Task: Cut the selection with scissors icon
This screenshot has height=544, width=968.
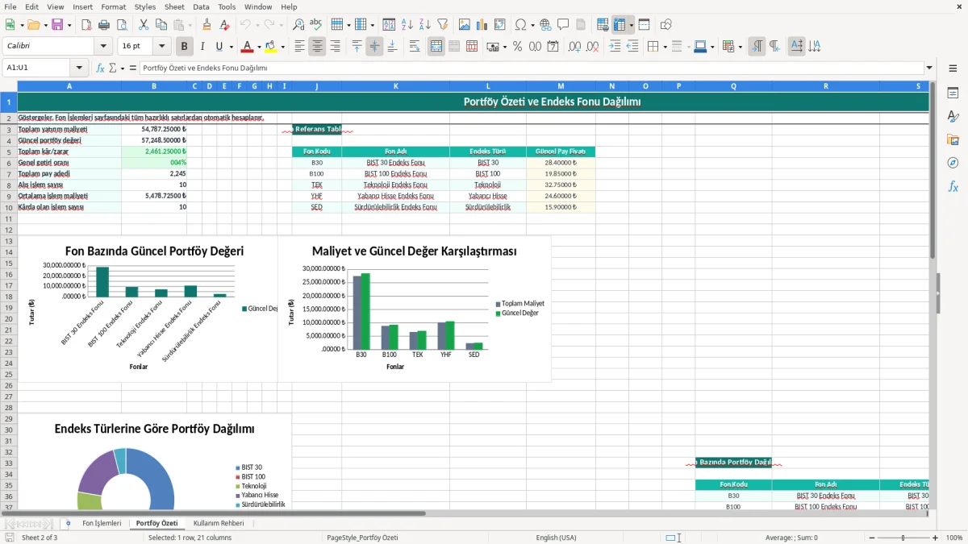Action: click(143, 25)
